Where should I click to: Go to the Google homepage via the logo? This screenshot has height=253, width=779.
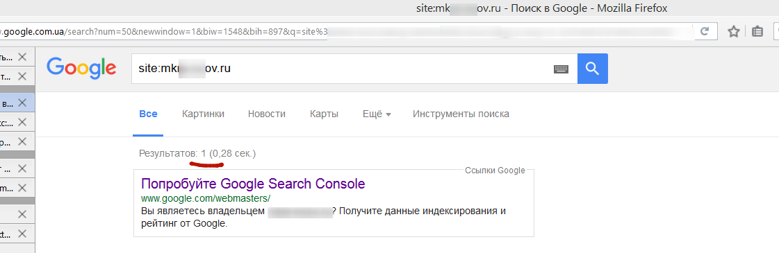point(81,69)
